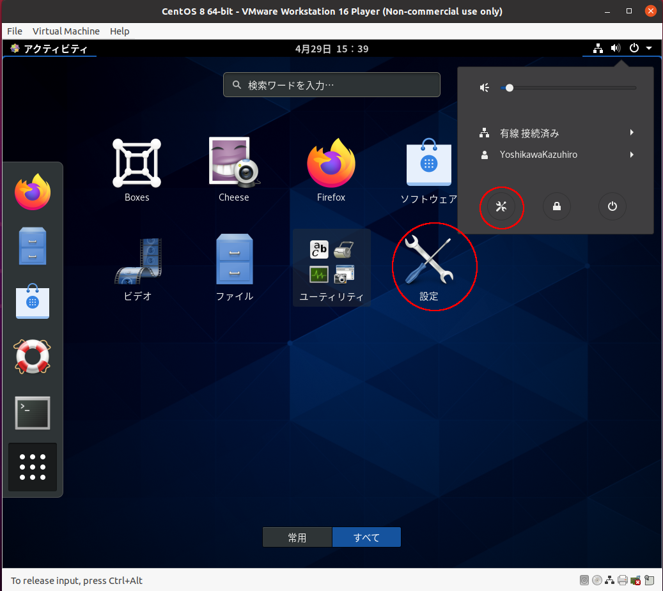Open the ユーティリティ app folder
The height and width of the screenshot is (591, 663).
pos(331,267)
